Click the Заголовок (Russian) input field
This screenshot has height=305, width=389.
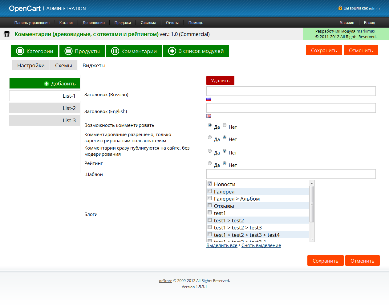(291, 91)
